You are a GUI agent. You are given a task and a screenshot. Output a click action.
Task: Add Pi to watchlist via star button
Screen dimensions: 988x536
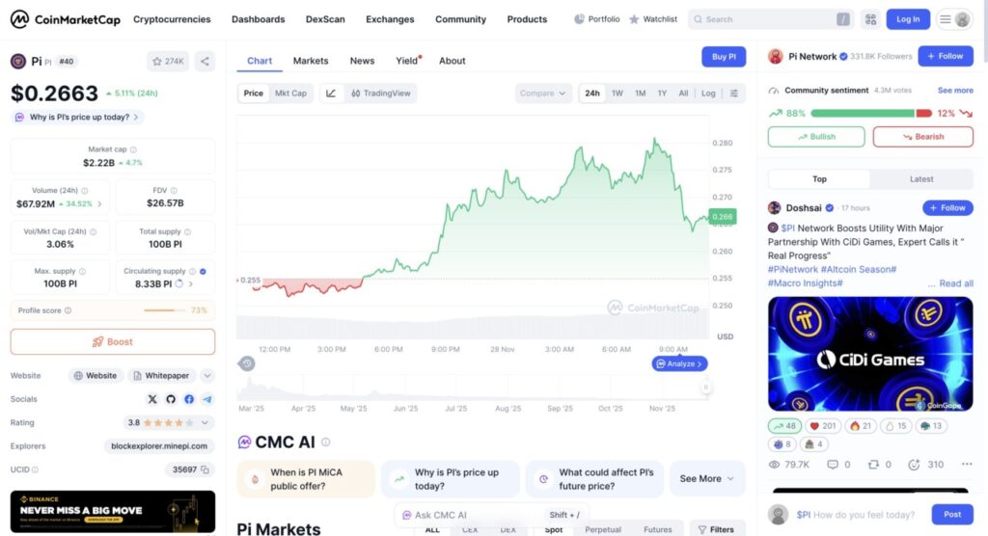(x=168, y=62)
